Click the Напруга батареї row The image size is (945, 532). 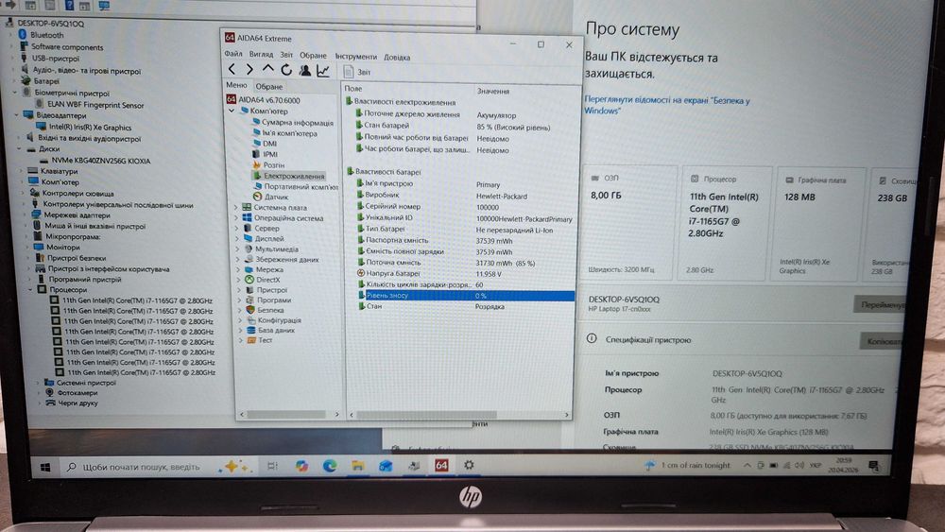[x=465, y=273]
